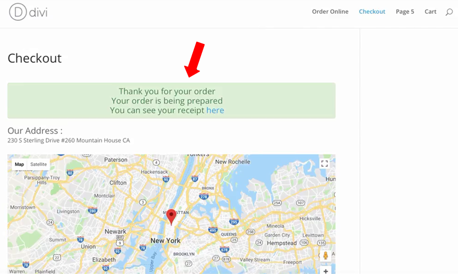The width and height of the screenshot is (458, 274).
Task: Click the Divi logo icon
Action: pos(18,12)
